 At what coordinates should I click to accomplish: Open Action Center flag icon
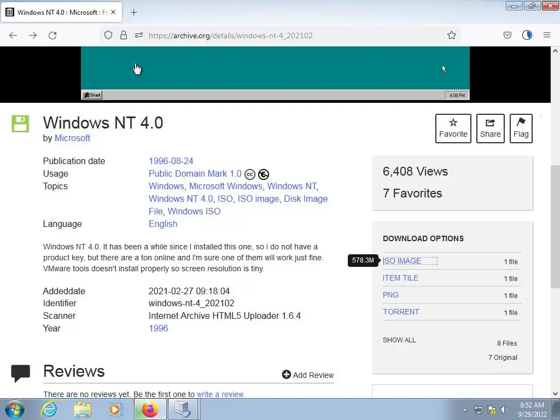[492, 410]
